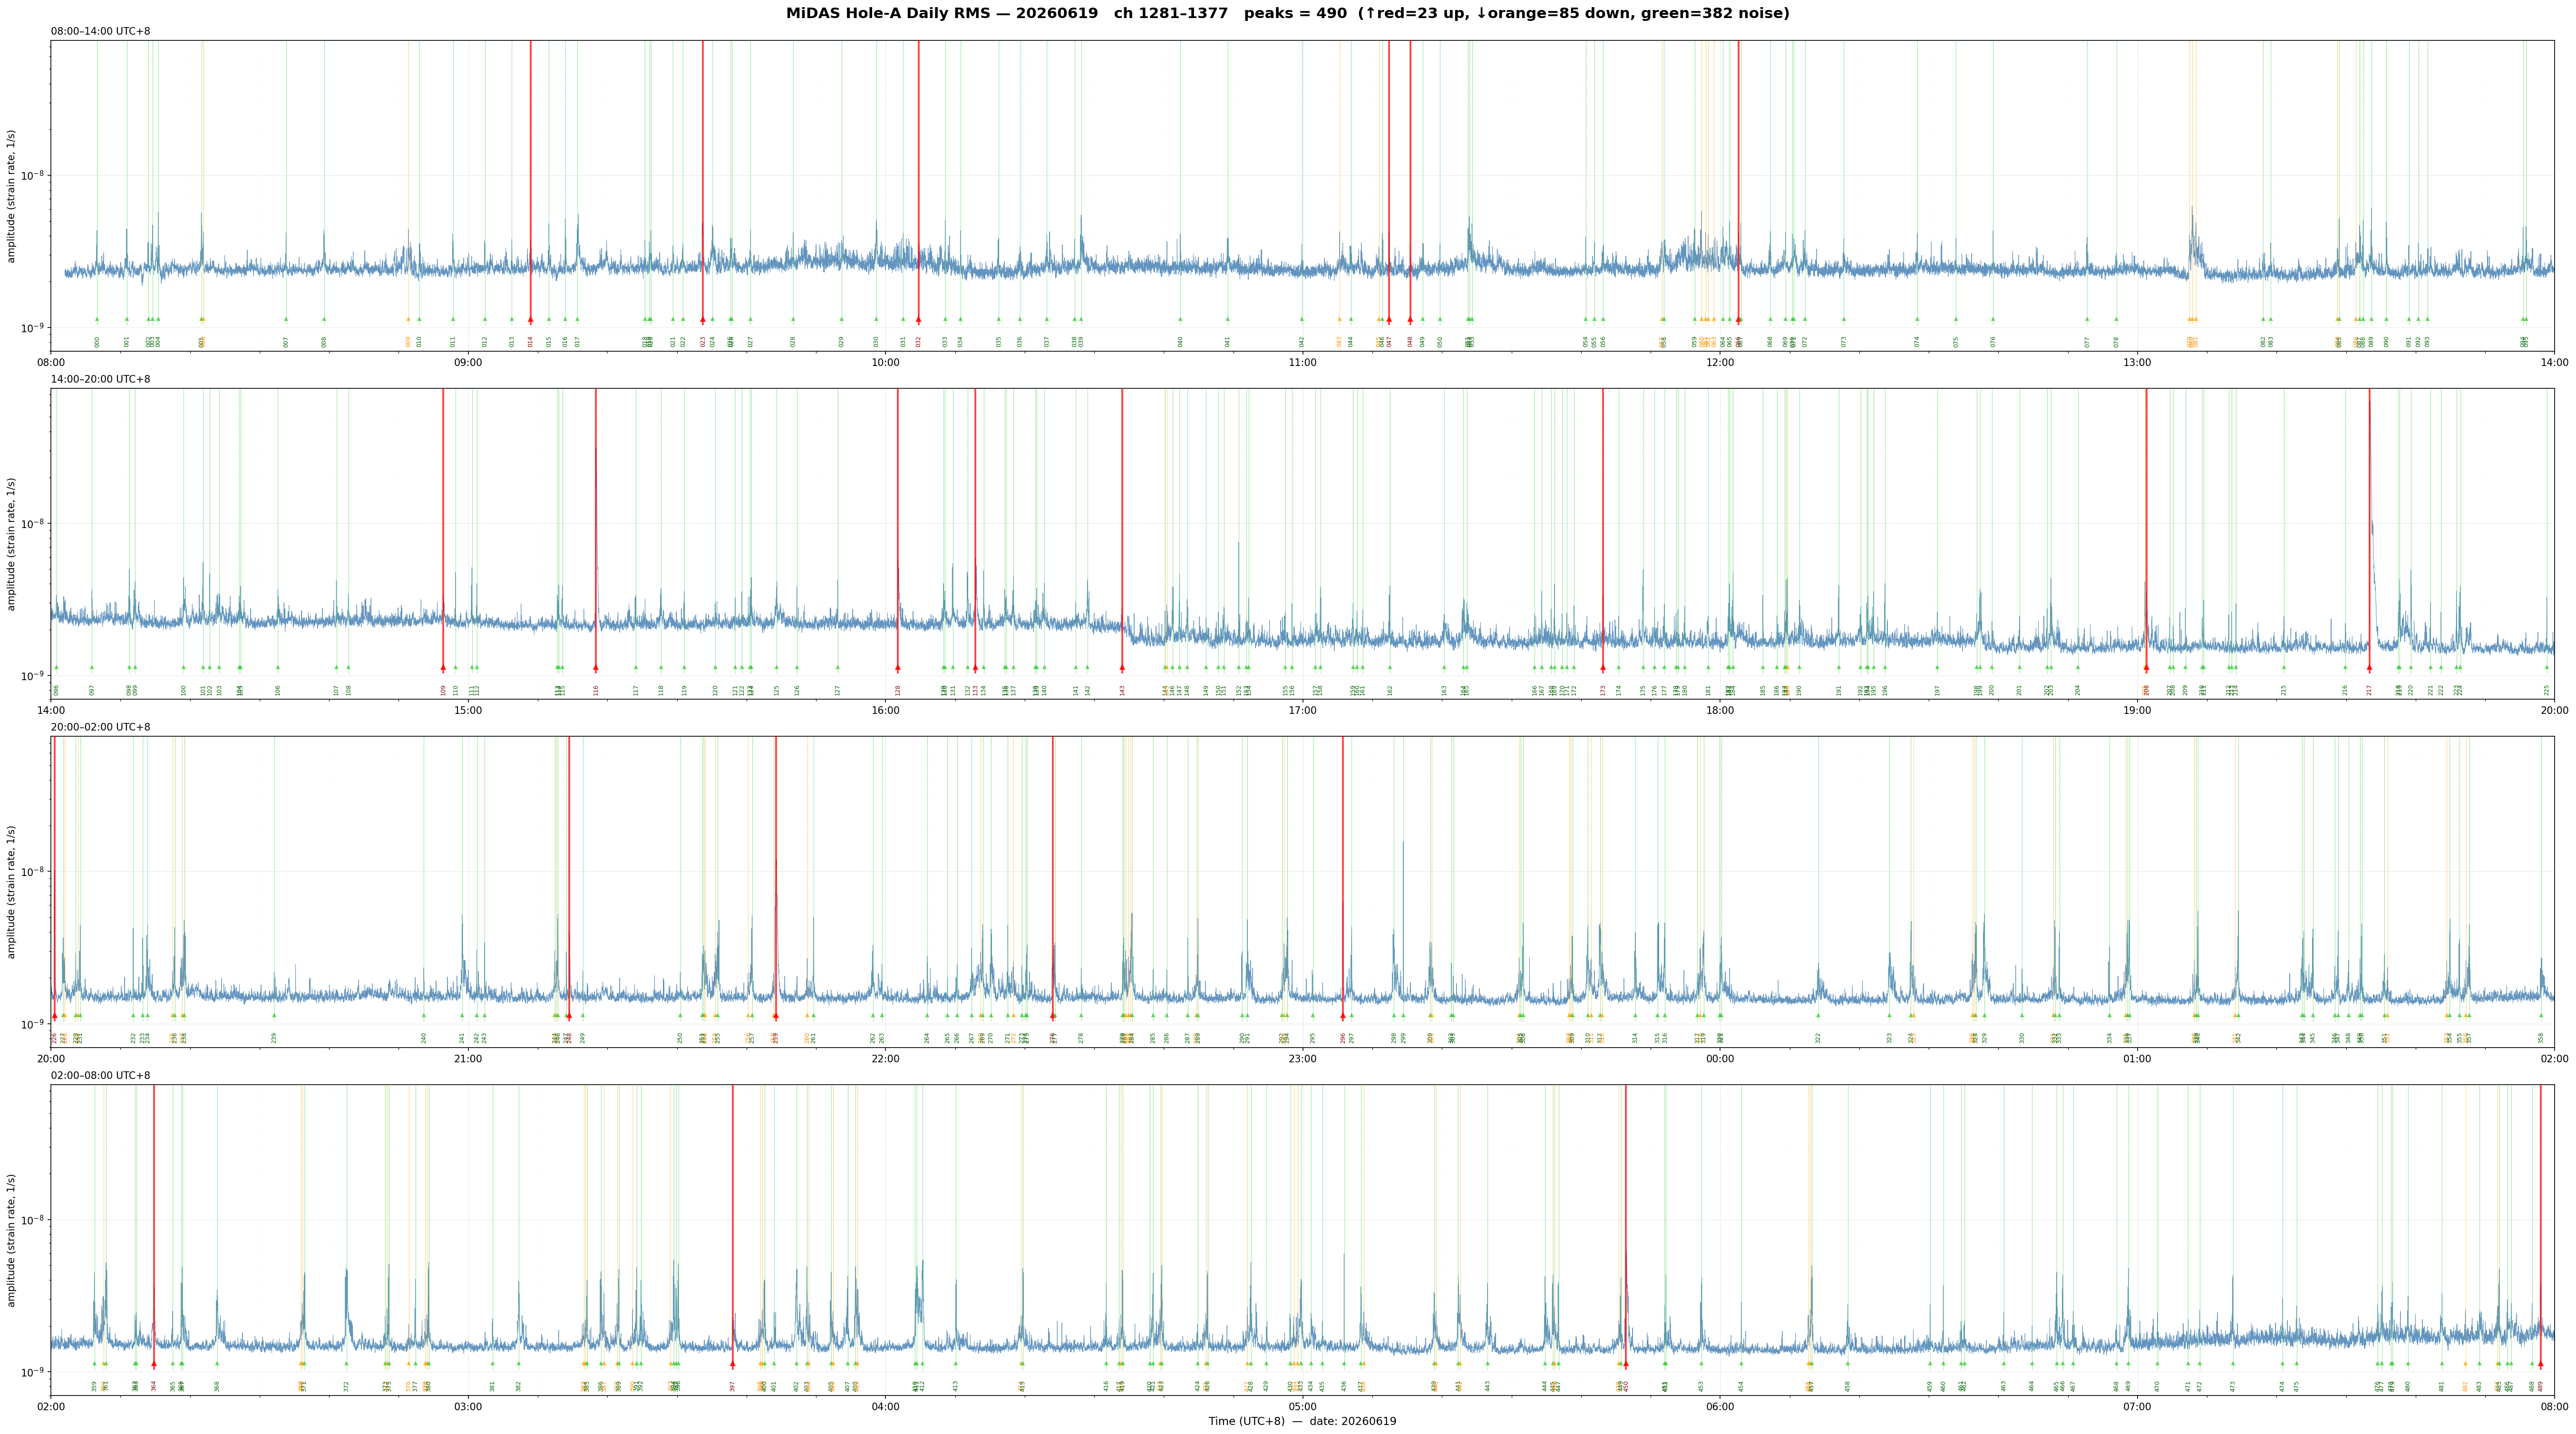Select green peak number label 413
This screenshot has height=1434, width=2576.
coord(955,1386)
